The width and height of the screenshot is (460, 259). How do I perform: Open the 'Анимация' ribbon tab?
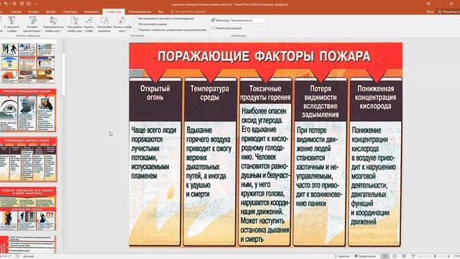click(x=91, y=12)
